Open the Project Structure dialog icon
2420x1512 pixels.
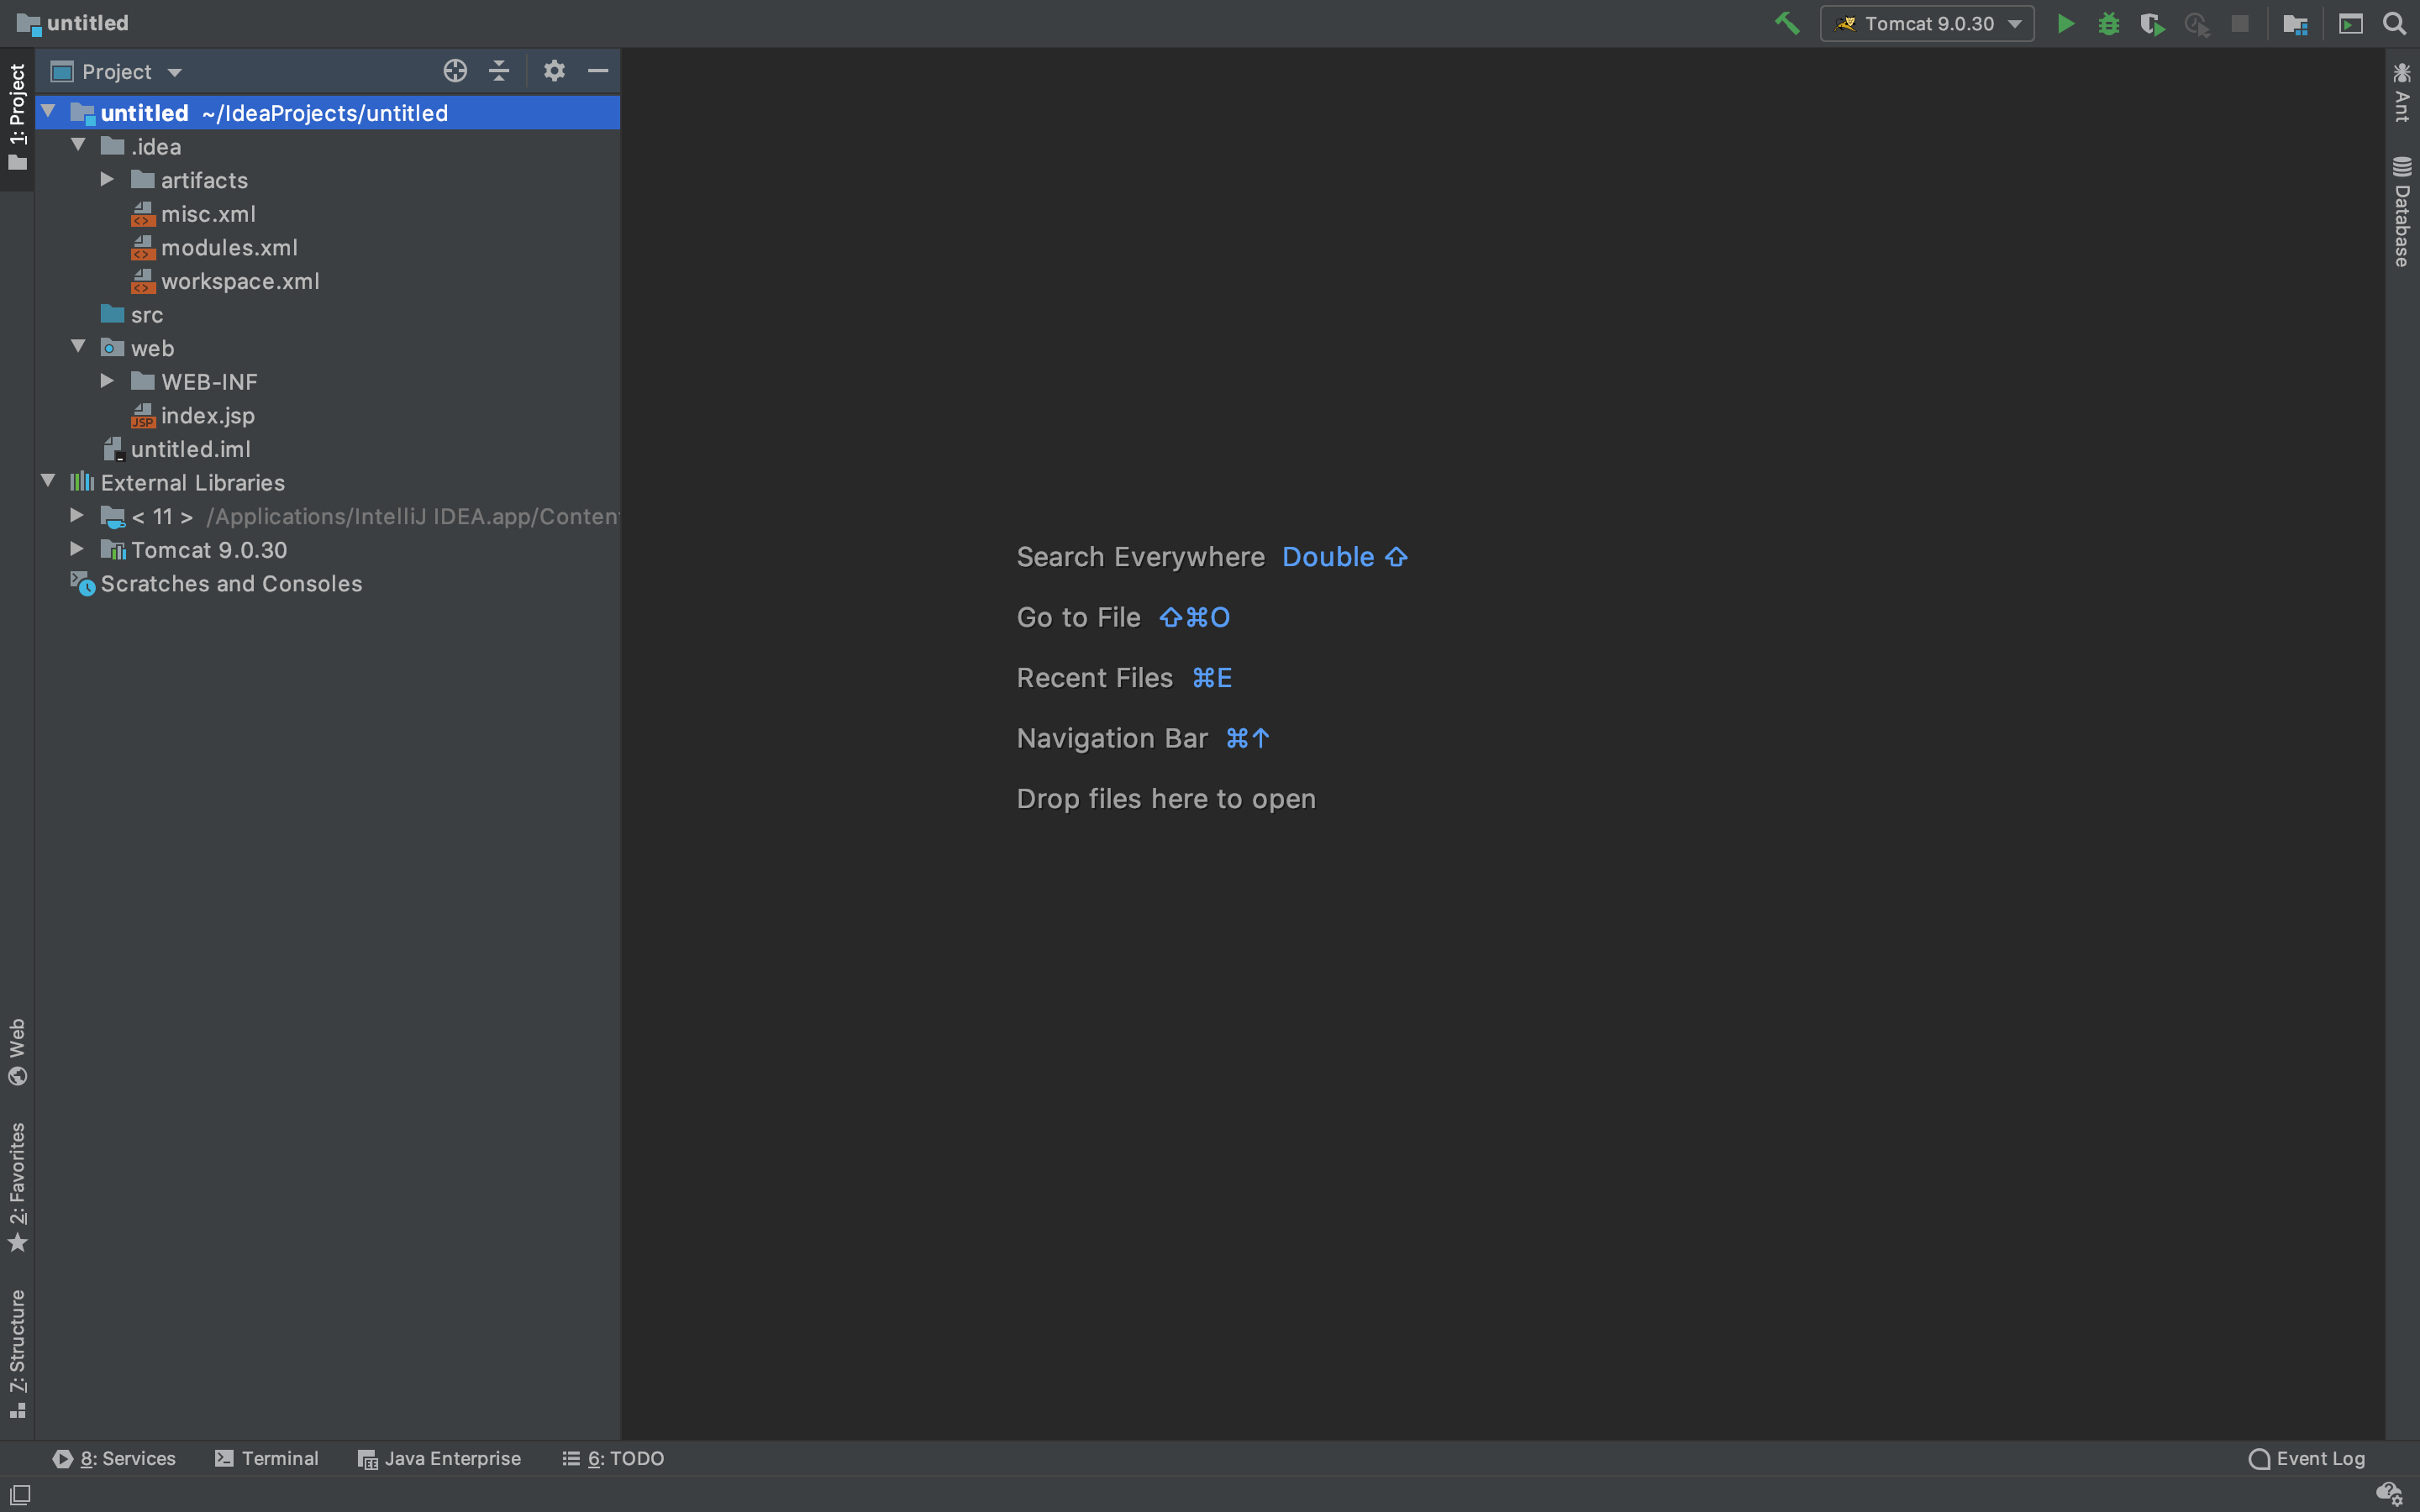click(x=2295, y=24)
